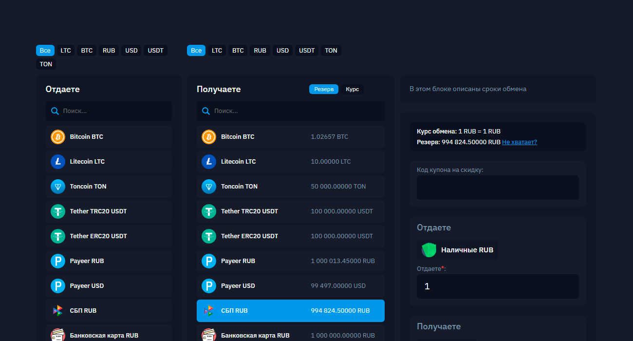This screenshot has width=633, height=341.
Task: Click the Litecoin icon in the Получаете list
Action: [x=209, y=162]
